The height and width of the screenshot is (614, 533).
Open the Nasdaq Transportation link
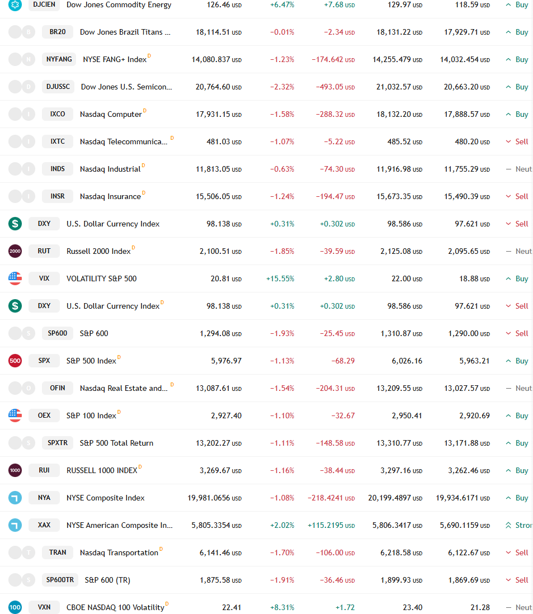119,553
